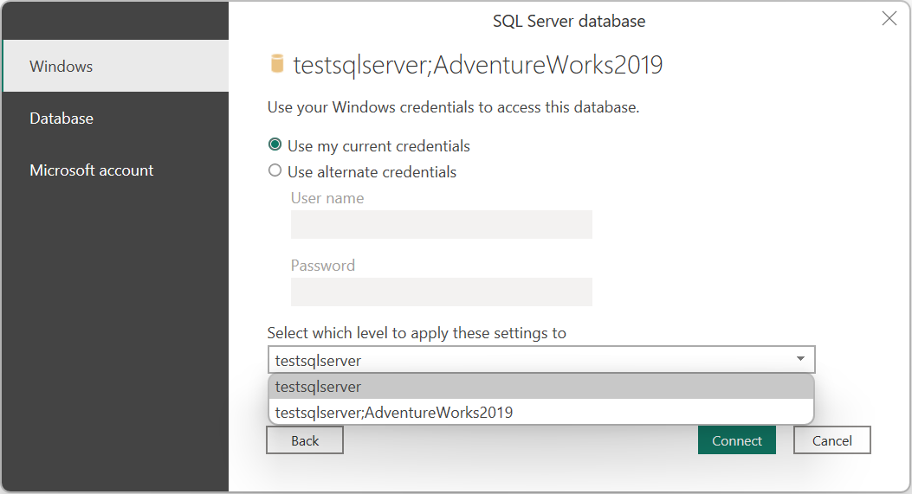
Task: Click the database cylinder icon
Action: [x=277, y=64]
